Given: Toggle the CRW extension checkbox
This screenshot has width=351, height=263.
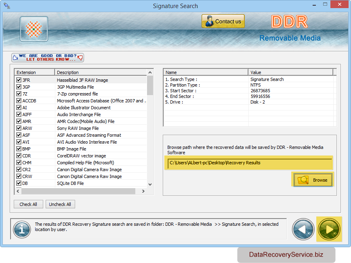Looking at the screenshot, I should [x=19, y=176].
